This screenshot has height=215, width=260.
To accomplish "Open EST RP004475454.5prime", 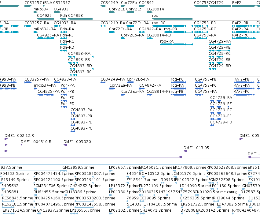I will tap(54, 174).
